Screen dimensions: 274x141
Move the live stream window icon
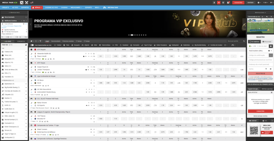click(262, 17)
